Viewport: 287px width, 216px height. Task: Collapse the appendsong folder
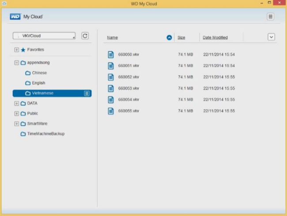tap(17, 63)
